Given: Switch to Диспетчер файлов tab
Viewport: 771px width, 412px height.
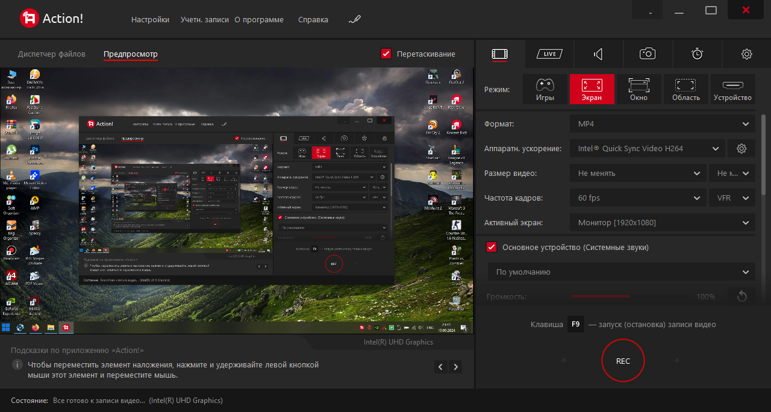Looking at the screenshot, I should [52, 54].
